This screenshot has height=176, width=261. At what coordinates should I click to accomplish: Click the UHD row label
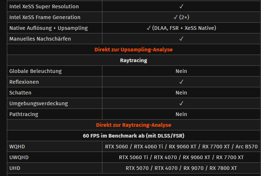[x=15, y=168]
